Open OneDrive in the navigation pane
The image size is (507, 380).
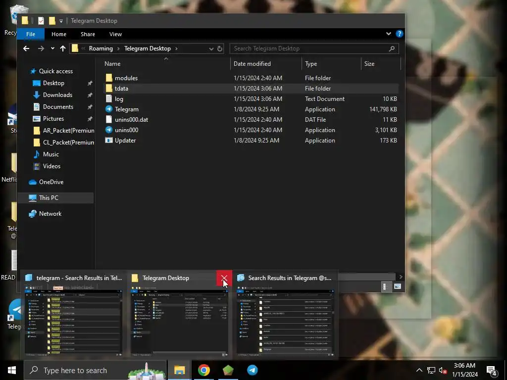(51, 182)
